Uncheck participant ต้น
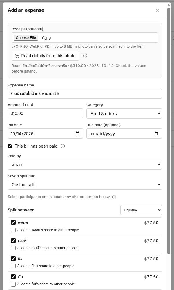This screenshot has height=290, width=174. [x=13, y=276]
